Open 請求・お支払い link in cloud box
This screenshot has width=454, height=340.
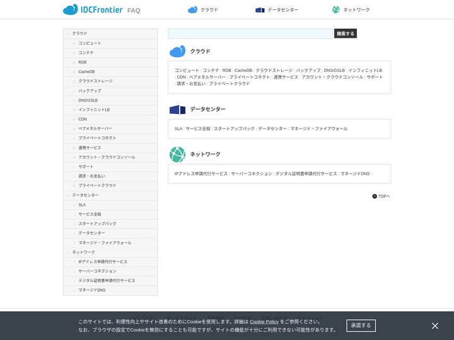point(192,84)
